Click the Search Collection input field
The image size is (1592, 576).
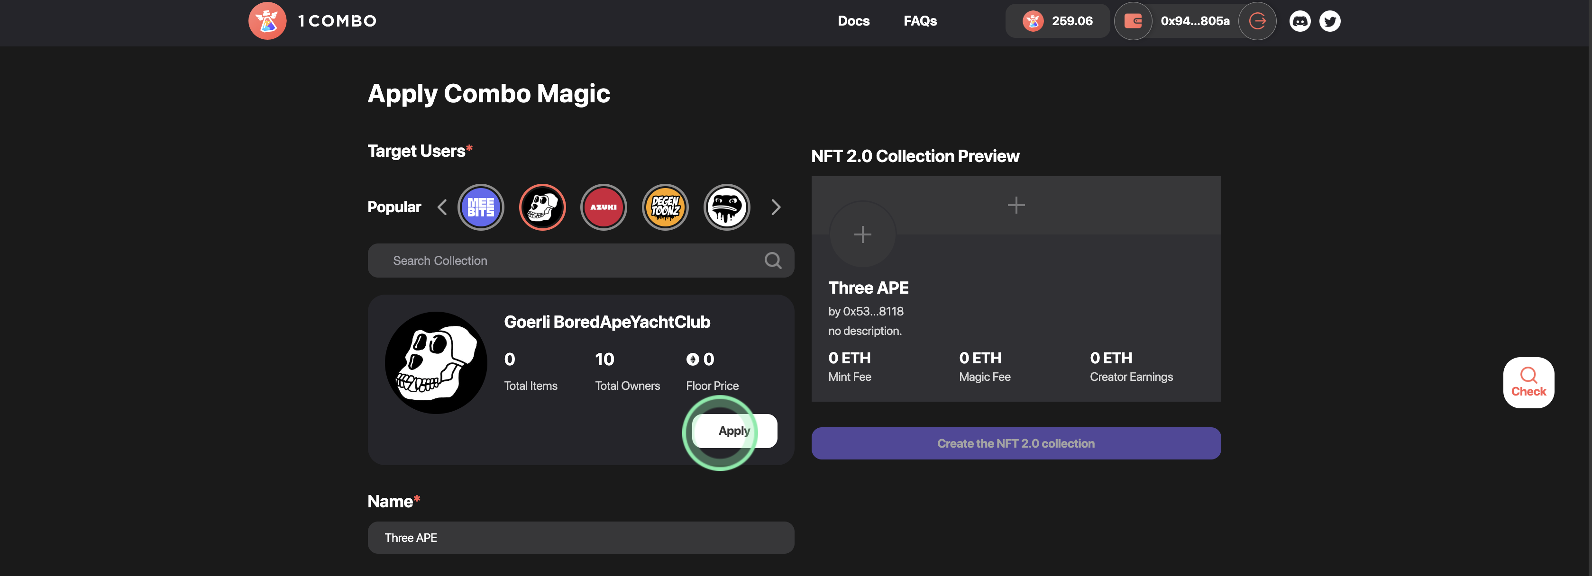pyautogui.click(x=568, y=261)
